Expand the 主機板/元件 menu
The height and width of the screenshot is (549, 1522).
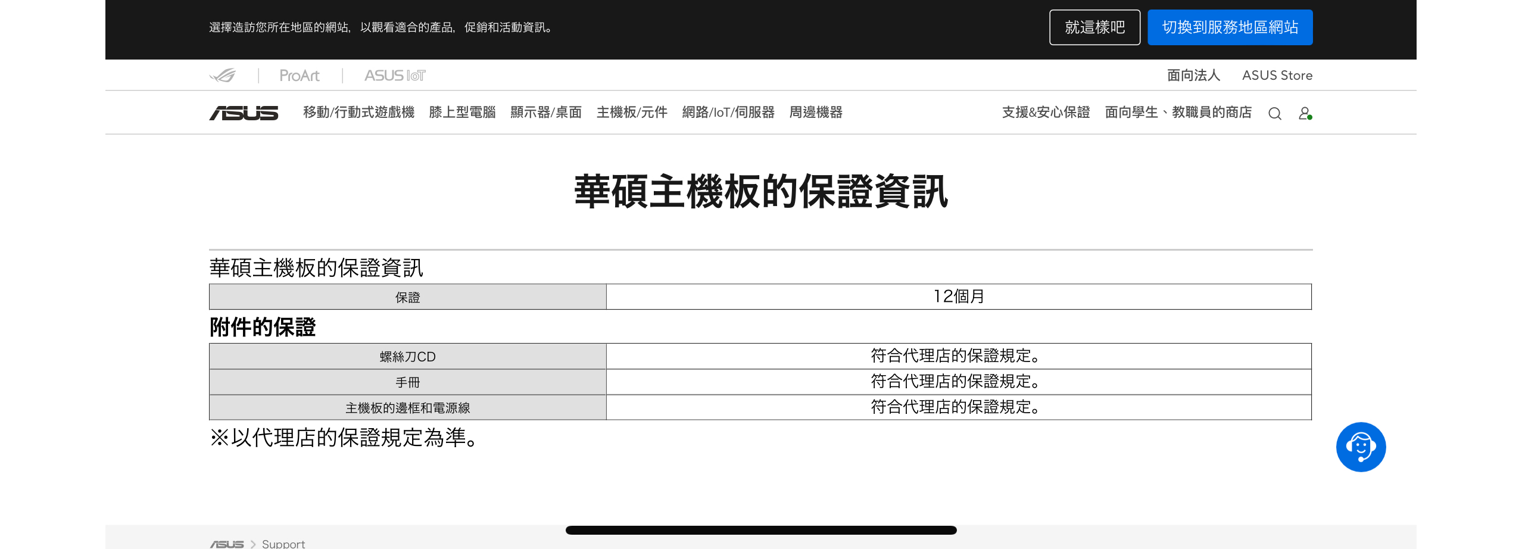coord(632,113)
